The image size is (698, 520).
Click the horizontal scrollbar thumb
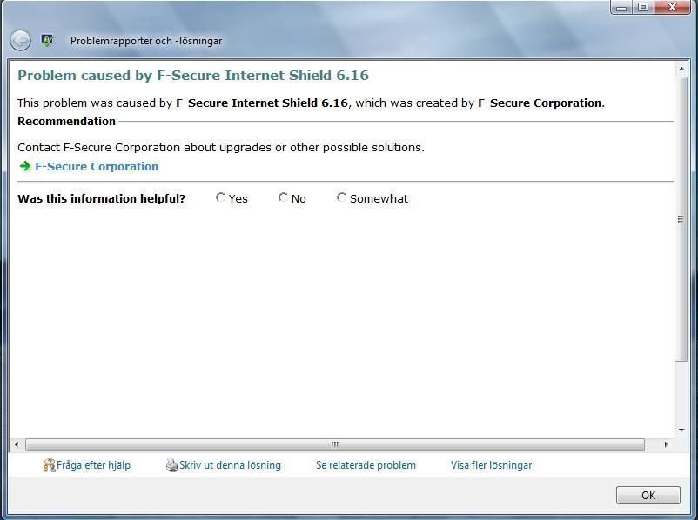click(335, 444)
